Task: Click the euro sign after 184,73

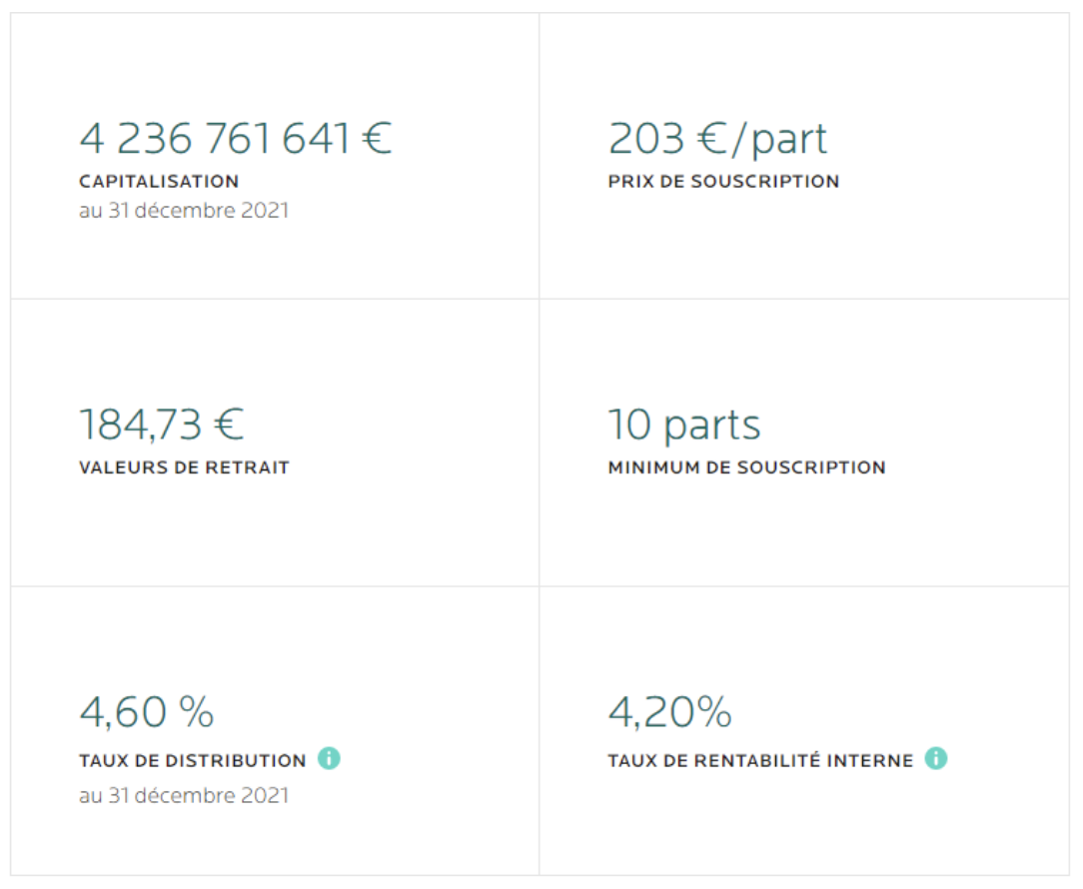Action: [230, 425]
